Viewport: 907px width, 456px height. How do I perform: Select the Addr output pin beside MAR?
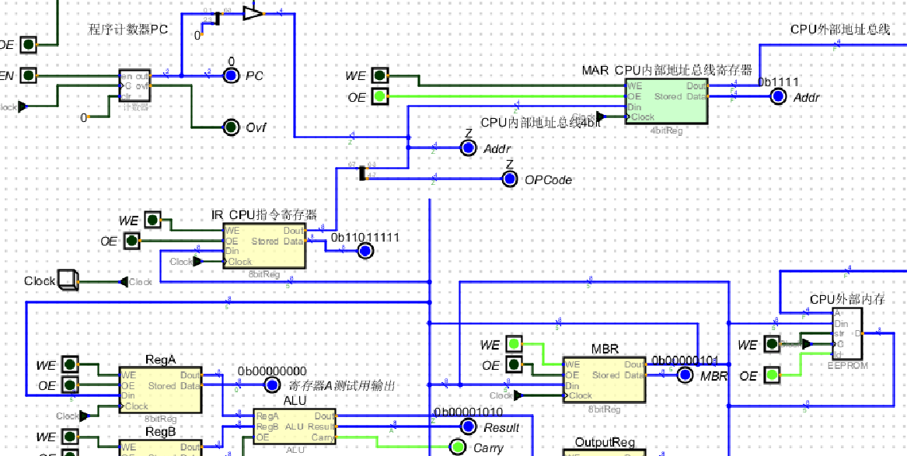(x=779, y=97)
